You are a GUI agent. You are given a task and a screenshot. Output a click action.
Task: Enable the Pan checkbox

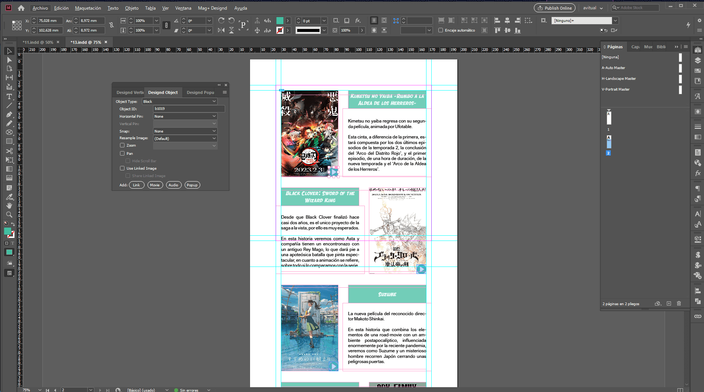[122, 153]
